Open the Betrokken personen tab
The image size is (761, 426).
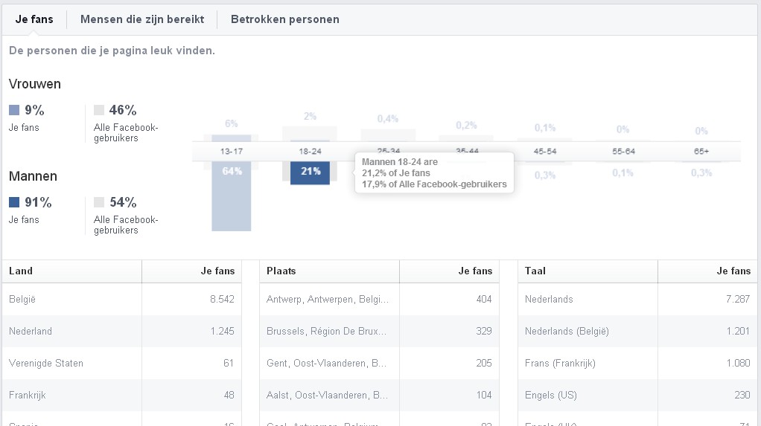pos(285,19)
